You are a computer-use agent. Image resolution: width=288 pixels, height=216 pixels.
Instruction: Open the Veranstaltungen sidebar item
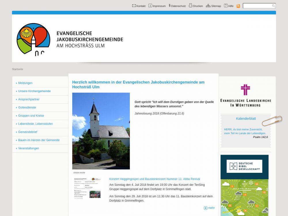coord(29,148)
